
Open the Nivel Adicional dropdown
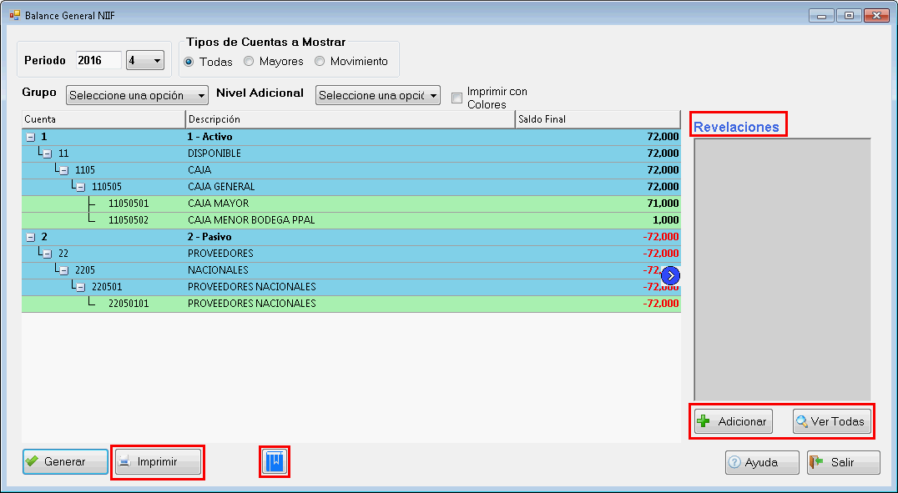pyautogui.click(x=377, y=95)
